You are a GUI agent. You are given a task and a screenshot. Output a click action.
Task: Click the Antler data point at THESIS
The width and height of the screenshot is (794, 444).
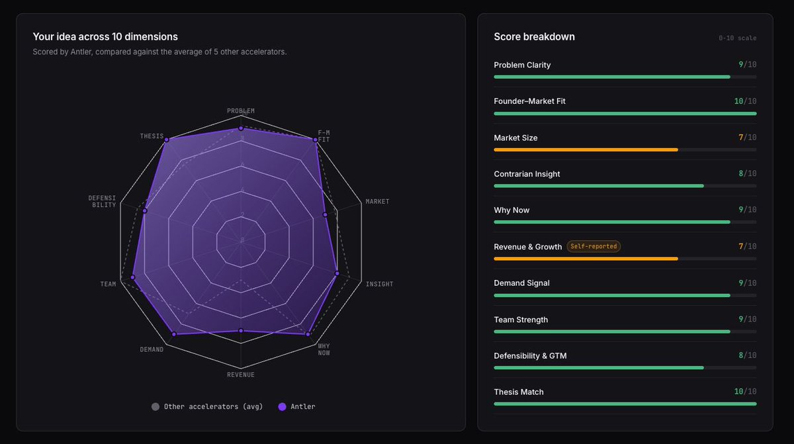[167, 140]
